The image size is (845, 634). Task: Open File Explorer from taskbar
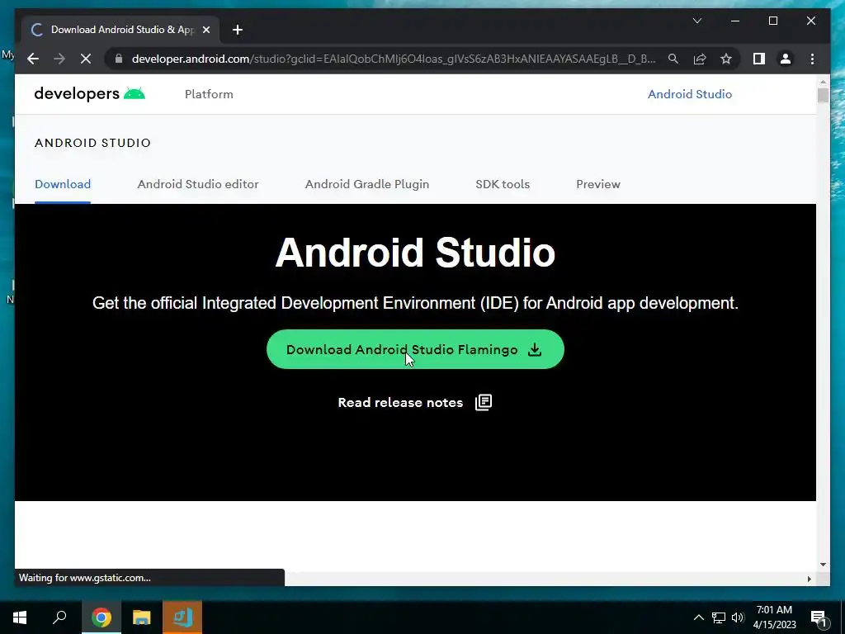point(142,617)
